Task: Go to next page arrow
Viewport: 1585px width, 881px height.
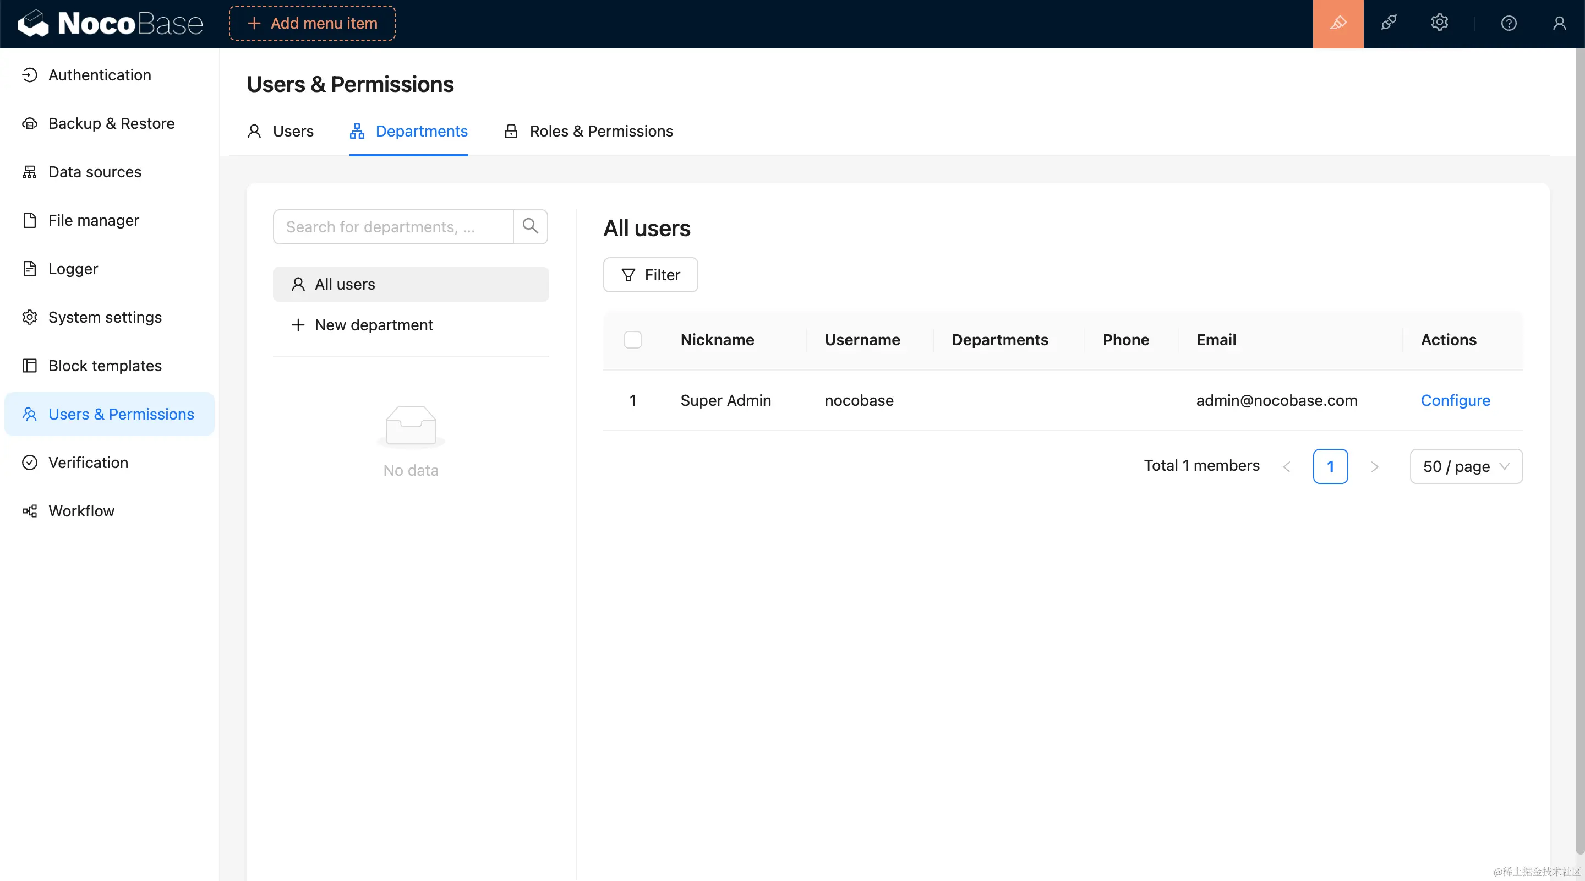Action: (1375, 467)
